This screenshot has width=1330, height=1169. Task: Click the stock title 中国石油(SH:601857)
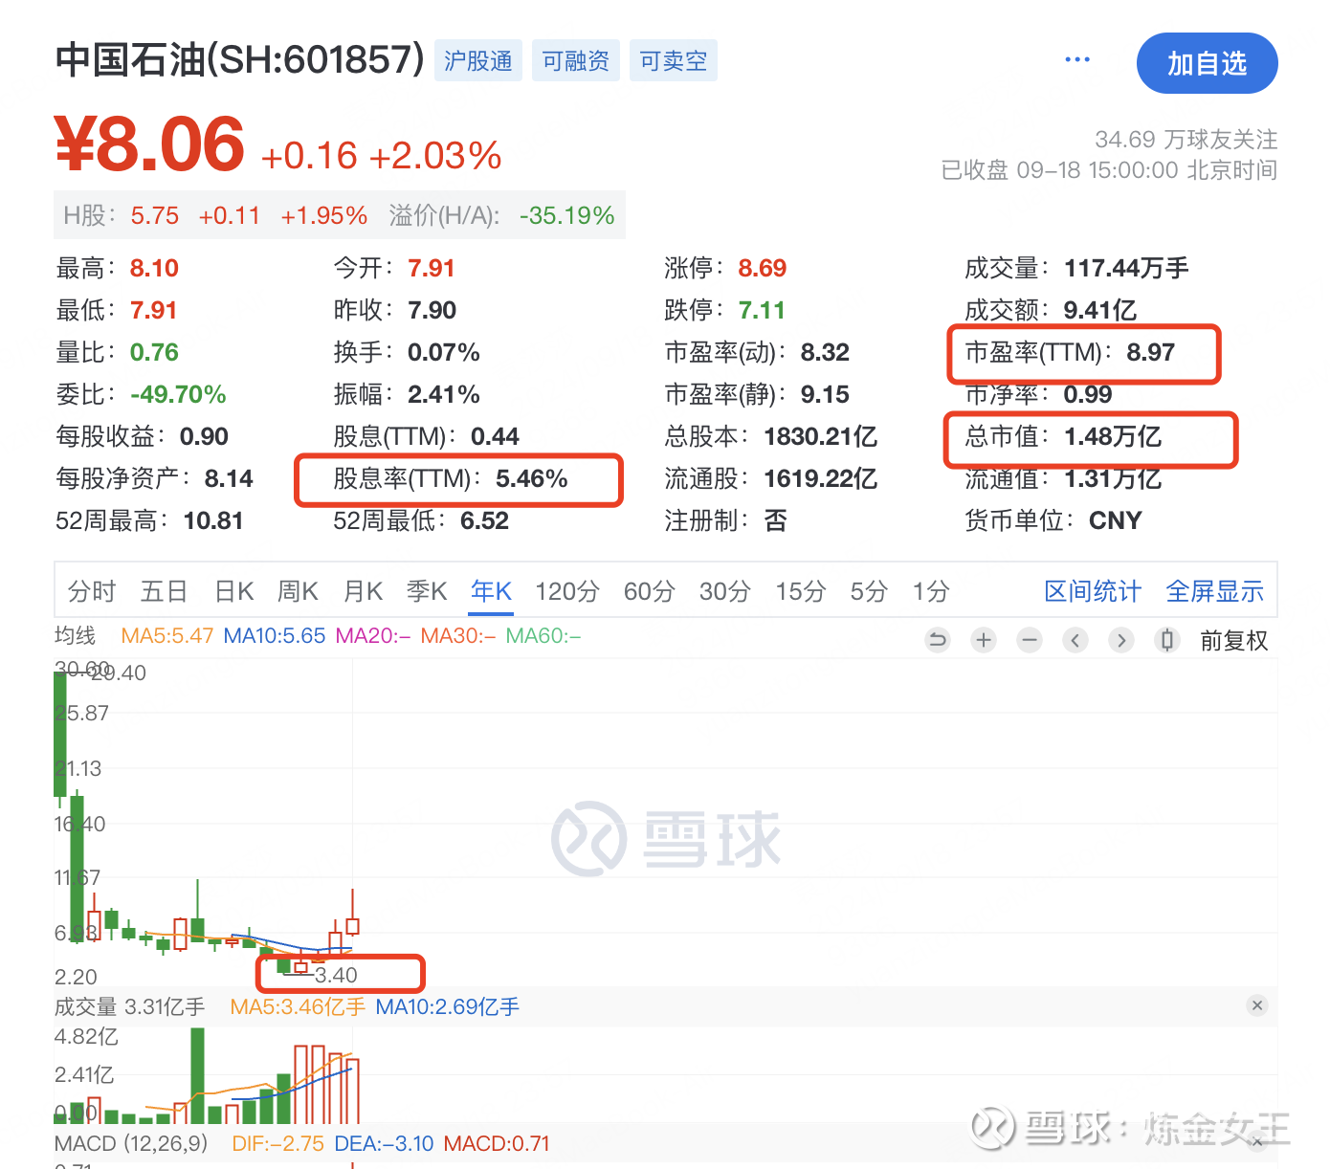[240, 59]
